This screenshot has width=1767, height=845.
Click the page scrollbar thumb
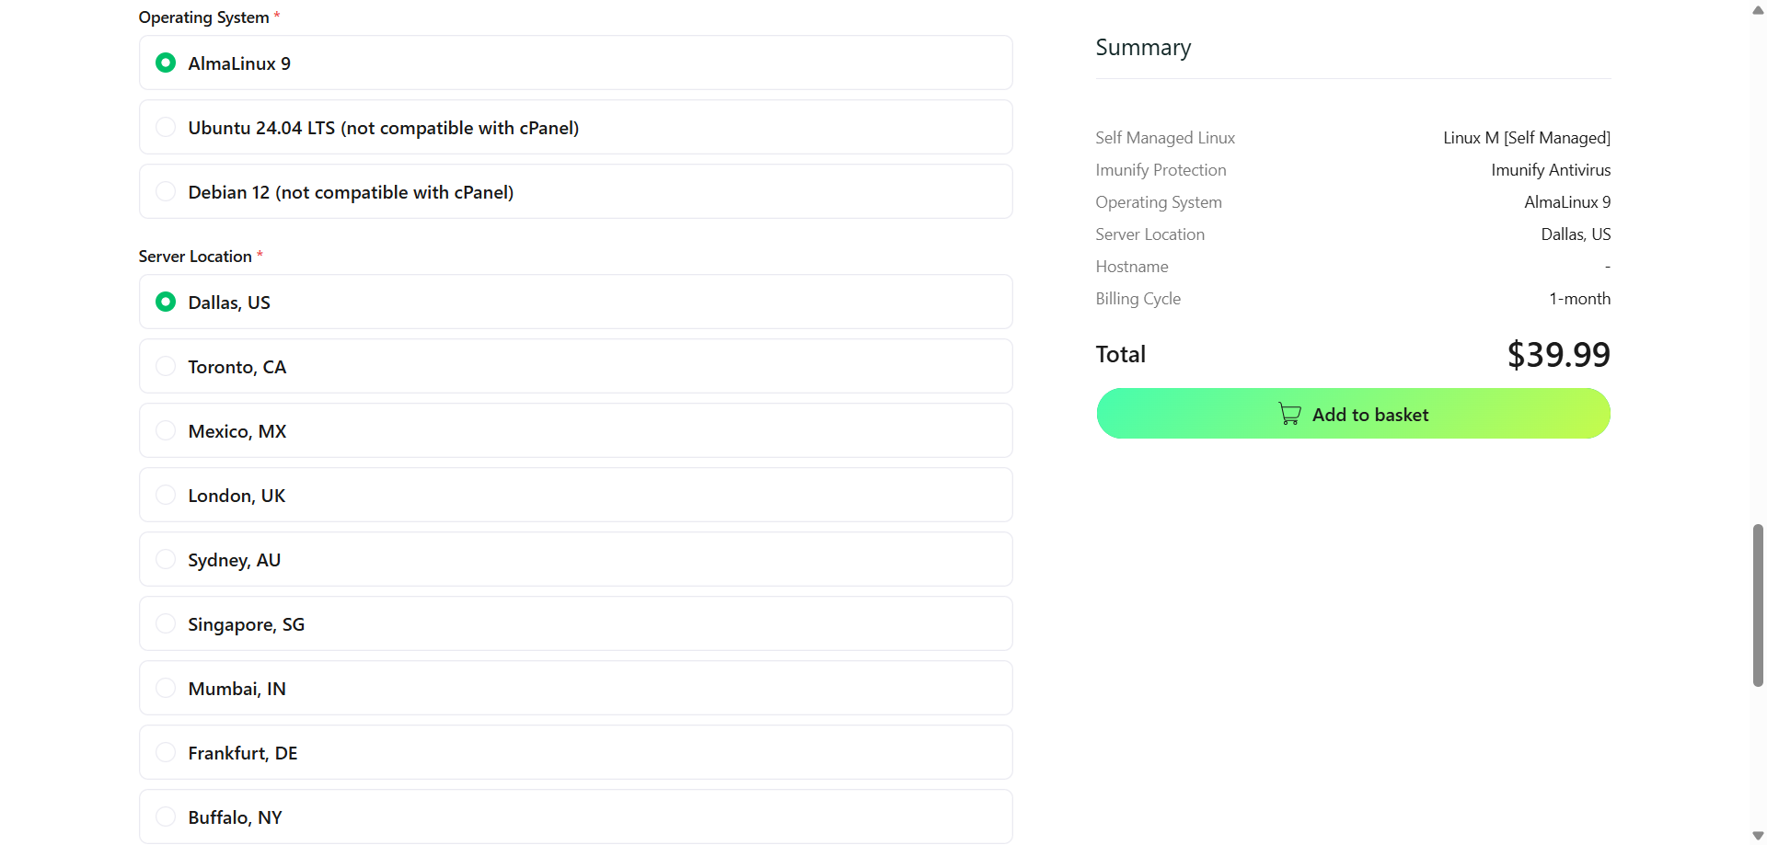pos(1758,605)
